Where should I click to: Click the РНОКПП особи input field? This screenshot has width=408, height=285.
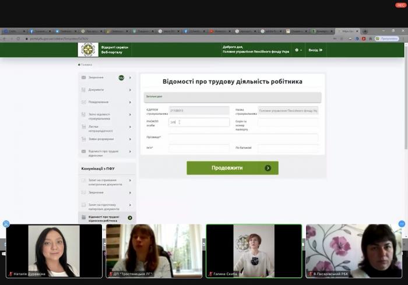[199, 122]
